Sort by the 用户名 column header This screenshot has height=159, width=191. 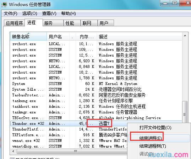coord(58,37)
